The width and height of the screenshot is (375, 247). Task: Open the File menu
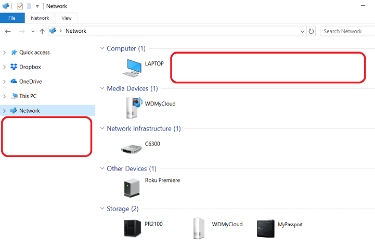click(x=12, y=18)
